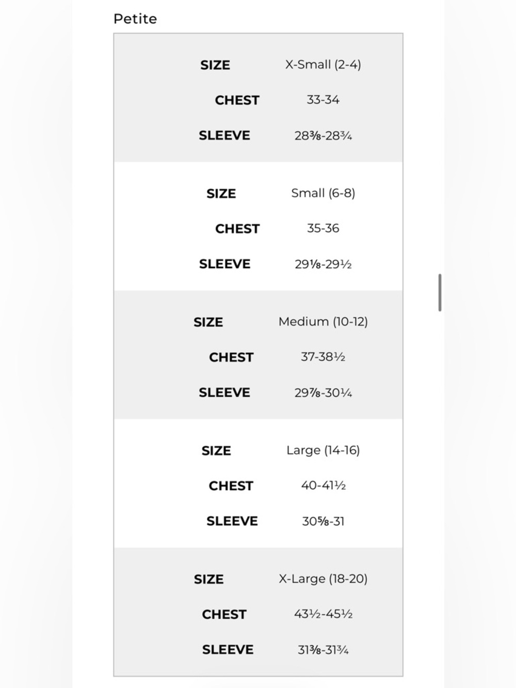Select the X-Large (18-20) size value

tap(323, 579)
